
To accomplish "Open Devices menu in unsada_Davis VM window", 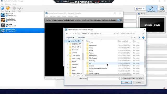I will pyautogui.click(x=70, y=16).
